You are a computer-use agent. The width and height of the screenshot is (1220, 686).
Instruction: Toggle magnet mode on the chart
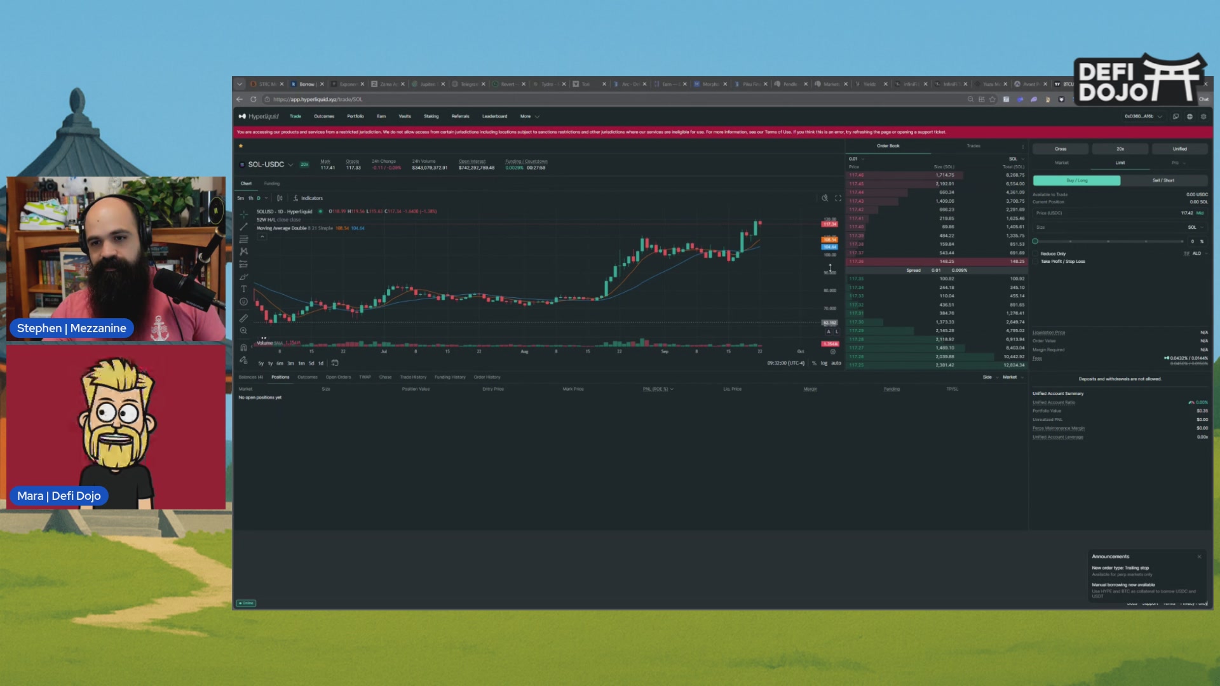pyautogui.click(x=243, y=347)
